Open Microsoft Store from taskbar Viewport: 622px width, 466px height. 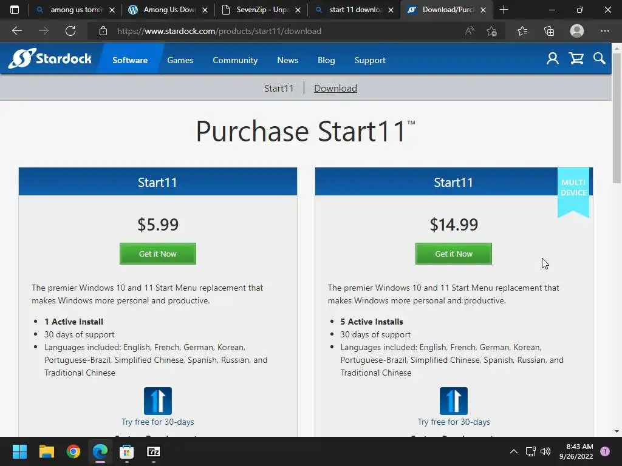pyautogui.click(x=126, y=451)
